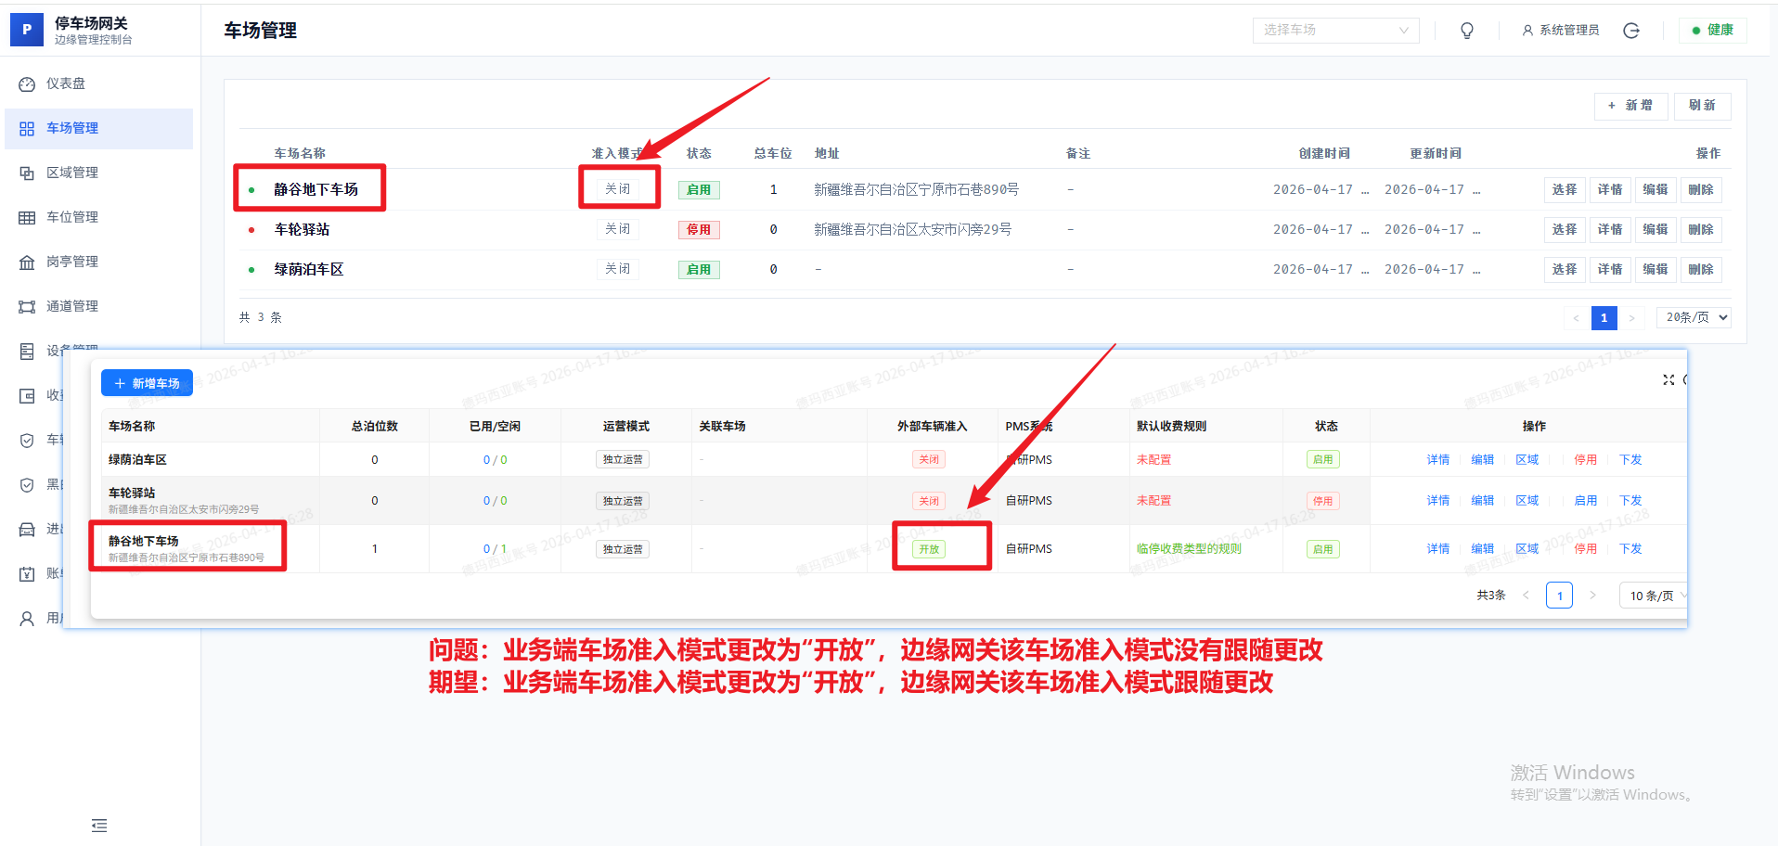Click the lightbulb icon in the header
1778x846 pixels.
point(1467,31)
